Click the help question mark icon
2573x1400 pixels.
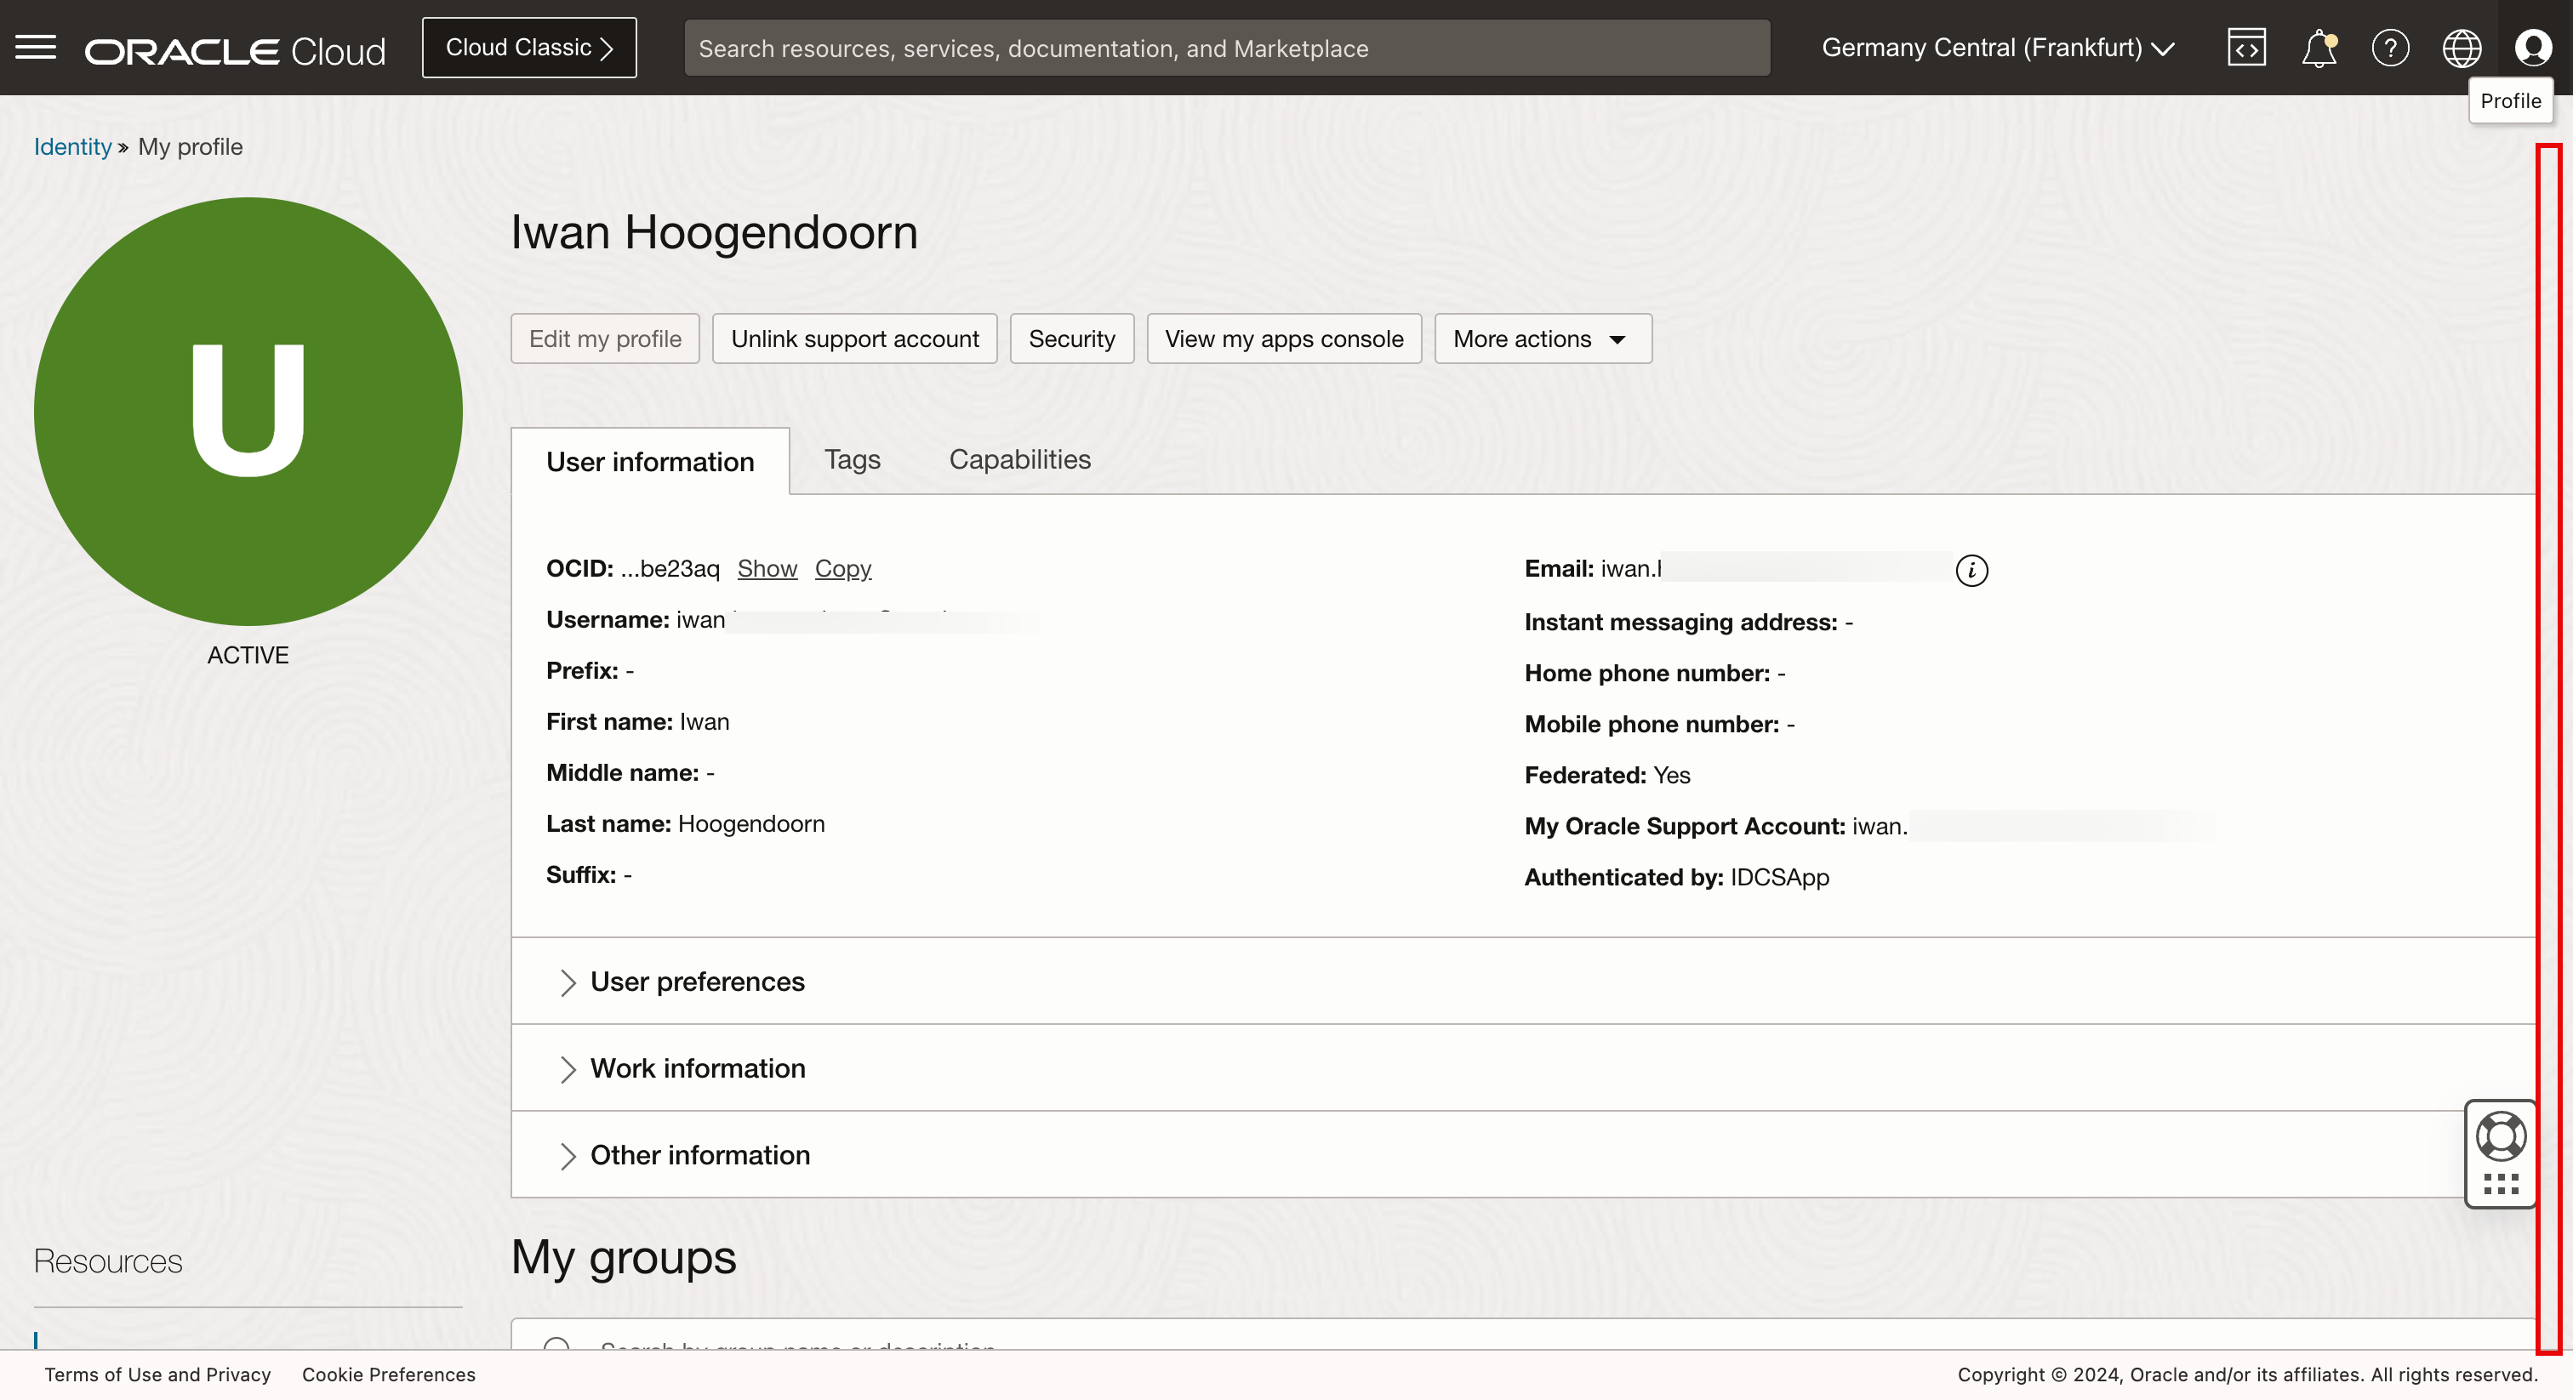tap(2390, 47)
